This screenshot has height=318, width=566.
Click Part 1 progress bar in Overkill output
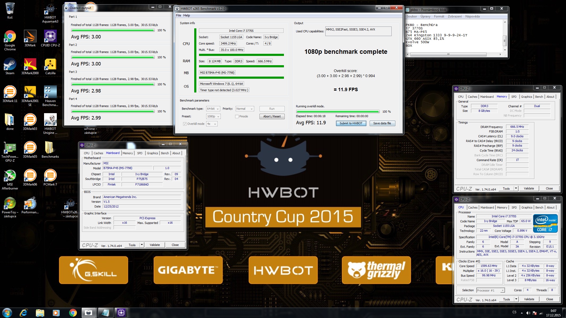pyautogui.click(x=113, y=30)
